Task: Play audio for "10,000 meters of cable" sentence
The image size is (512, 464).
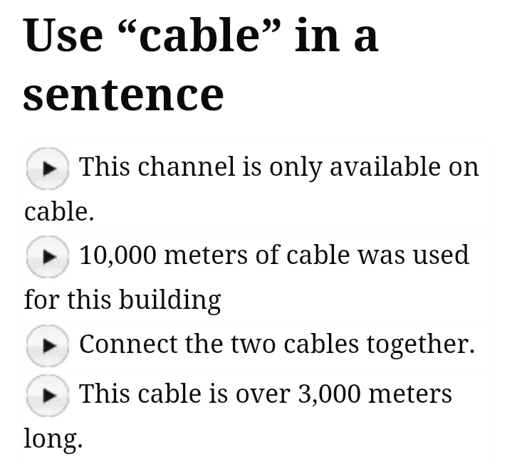Action: point(47,256)
